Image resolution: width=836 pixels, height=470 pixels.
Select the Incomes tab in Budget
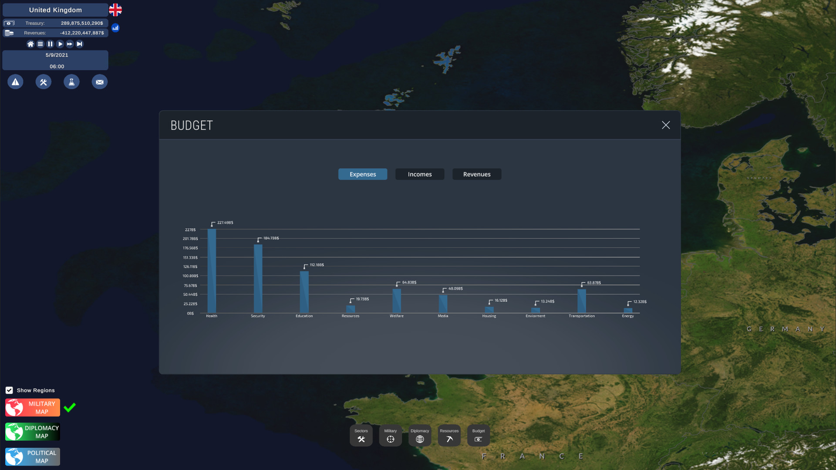(419, 174)
